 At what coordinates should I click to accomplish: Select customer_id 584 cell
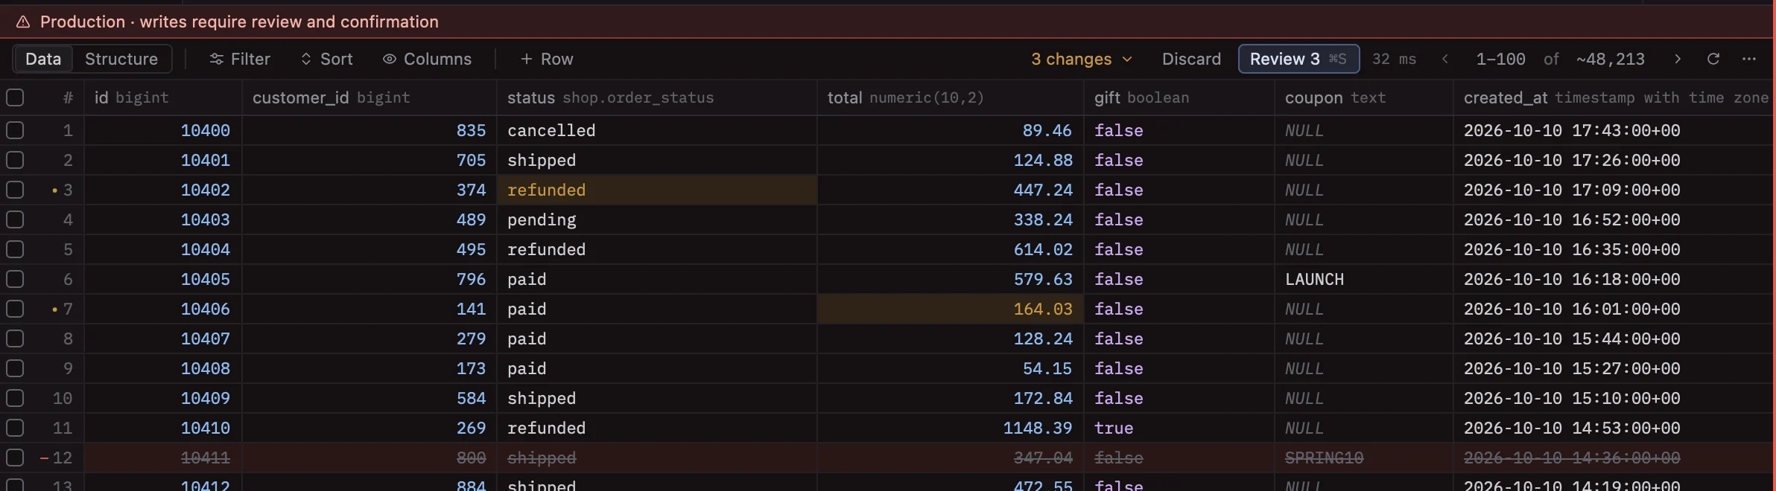click(370, 398)
